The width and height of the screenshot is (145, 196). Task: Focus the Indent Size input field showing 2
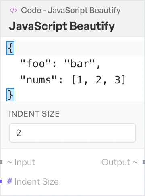point(72,133)
